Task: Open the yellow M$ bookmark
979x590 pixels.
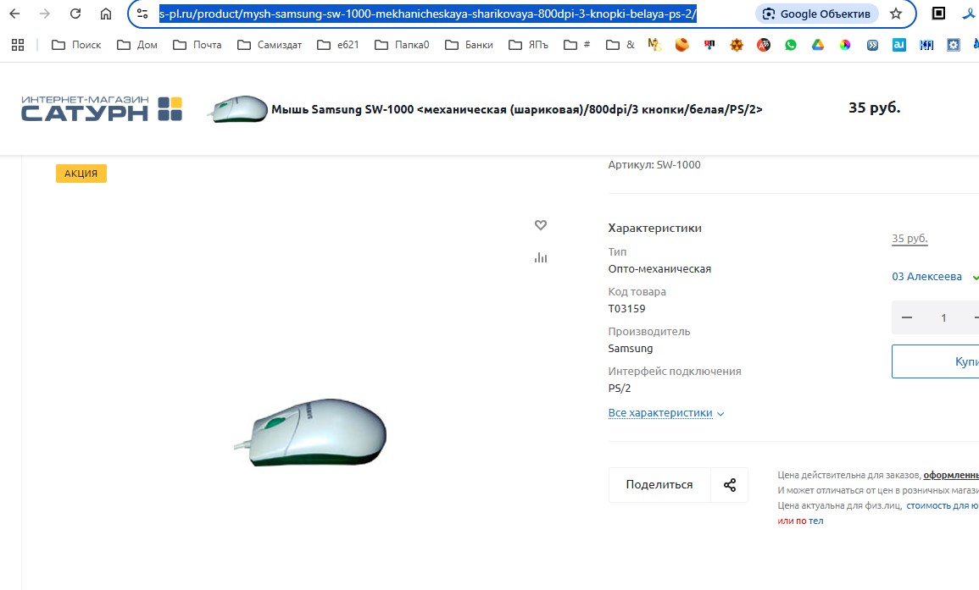Action: [654, 44]
